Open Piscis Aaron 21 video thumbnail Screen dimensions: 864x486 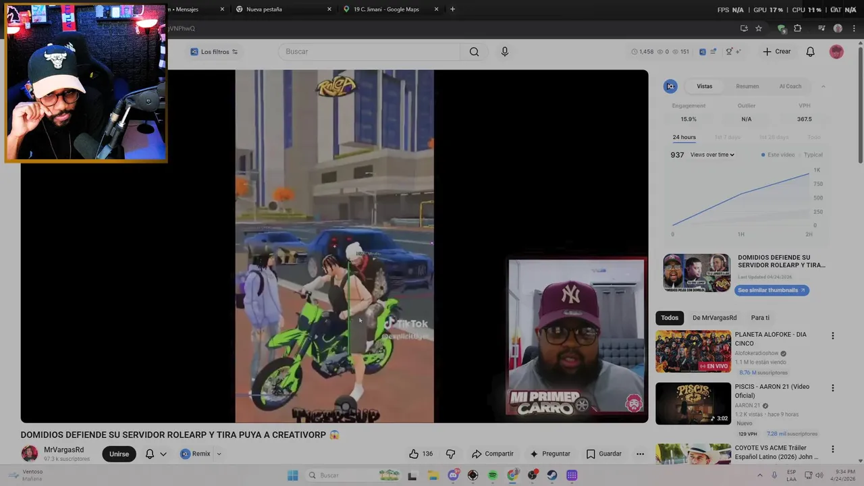coord(693,404)
